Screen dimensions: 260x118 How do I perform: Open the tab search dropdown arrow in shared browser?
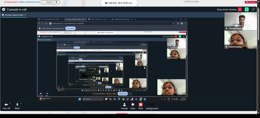39,19
